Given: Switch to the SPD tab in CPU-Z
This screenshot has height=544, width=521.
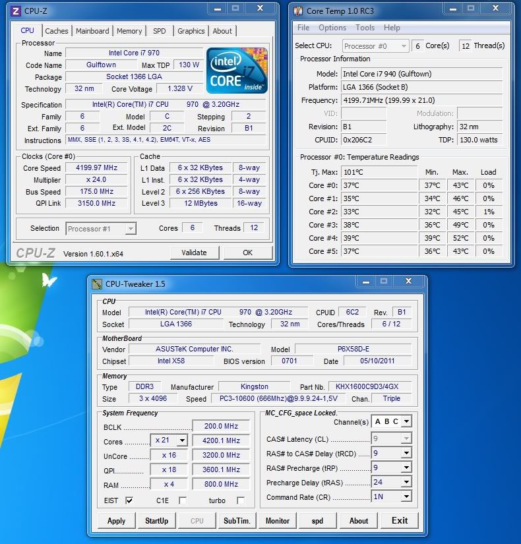Looking at the screenshot, I should point(160,31).
